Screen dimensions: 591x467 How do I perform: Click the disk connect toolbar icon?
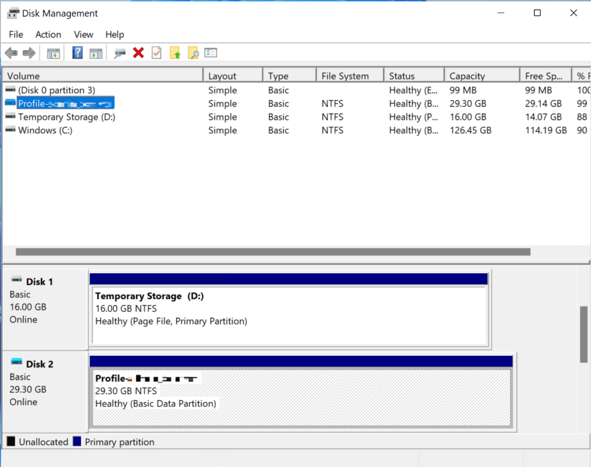[x=119, y=53]
